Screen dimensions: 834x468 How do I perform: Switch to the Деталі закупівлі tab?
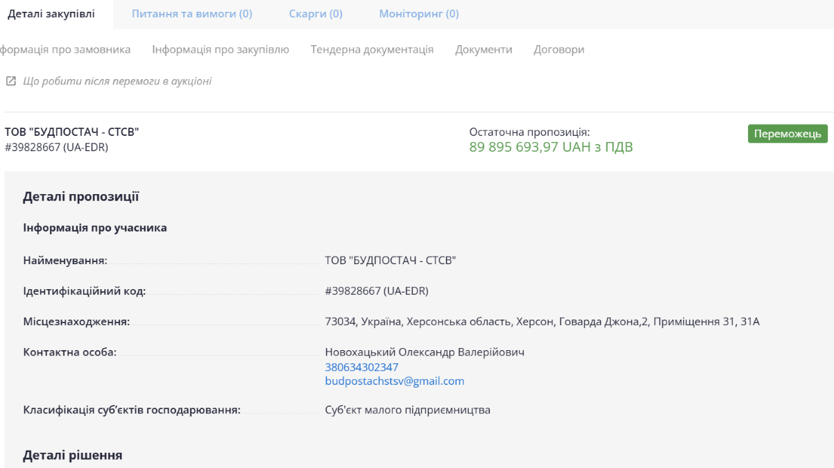[x=51, y=14]
